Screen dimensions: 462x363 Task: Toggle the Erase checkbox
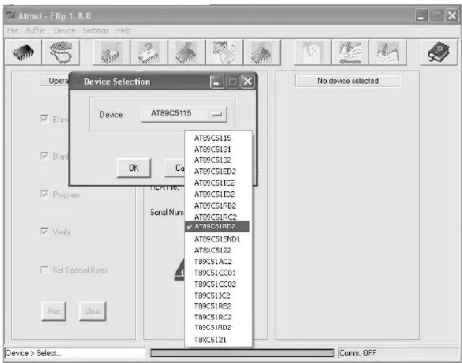[45, 119]
